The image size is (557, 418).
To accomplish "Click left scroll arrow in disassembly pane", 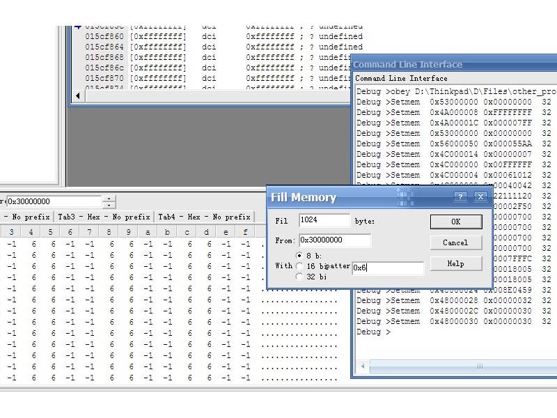I will coord(78,96).
